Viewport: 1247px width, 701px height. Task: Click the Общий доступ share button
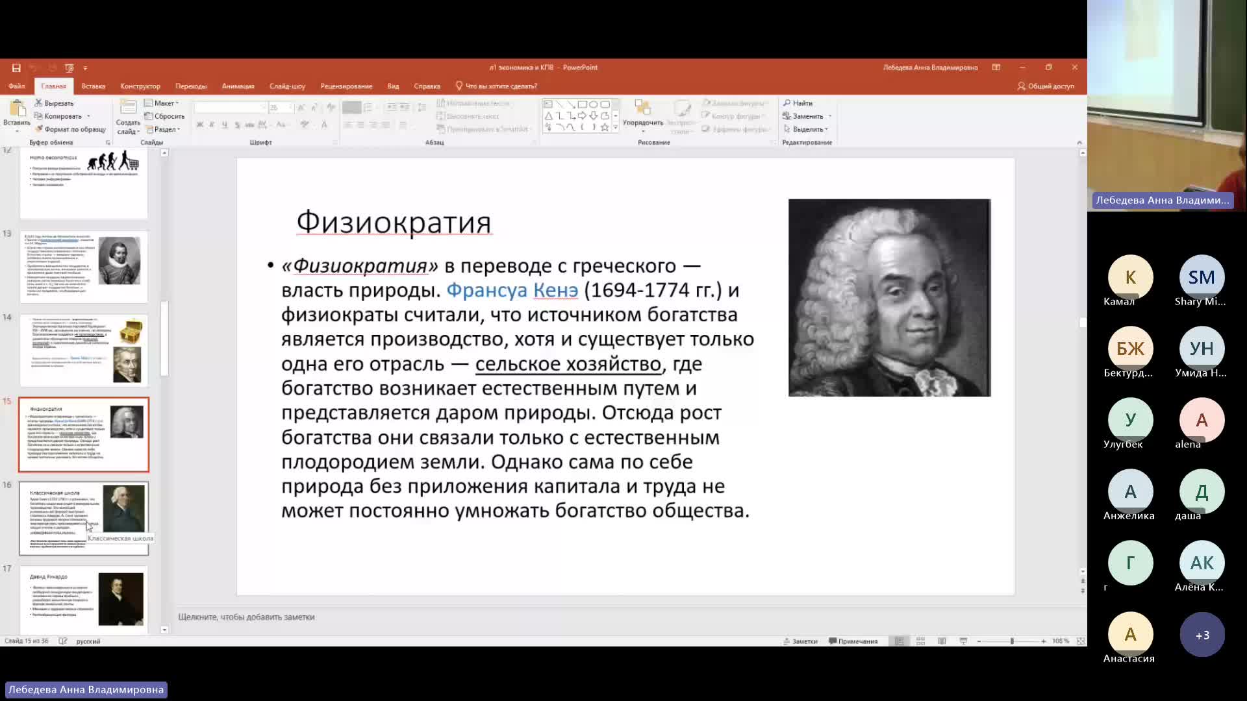tap(1046, 86)
